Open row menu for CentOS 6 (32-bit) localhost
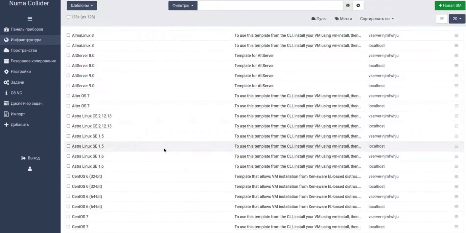Screen dimensions: 466x233 [456, 187]
